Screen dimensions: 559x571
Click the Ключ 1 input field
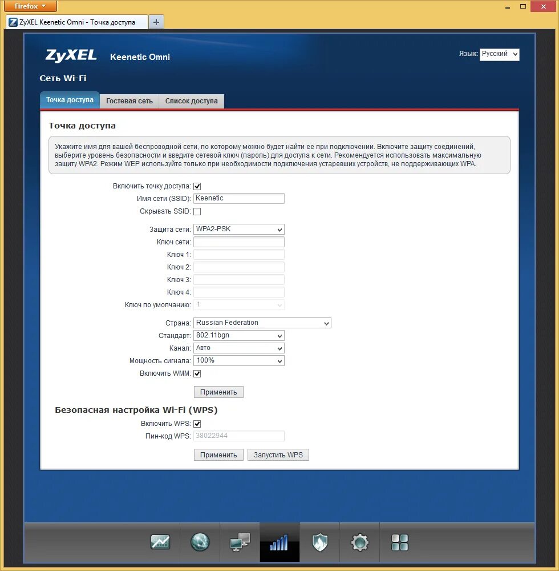point(238,255)
